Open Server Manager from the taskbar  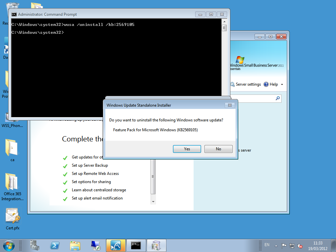click(x=34, y=245)
